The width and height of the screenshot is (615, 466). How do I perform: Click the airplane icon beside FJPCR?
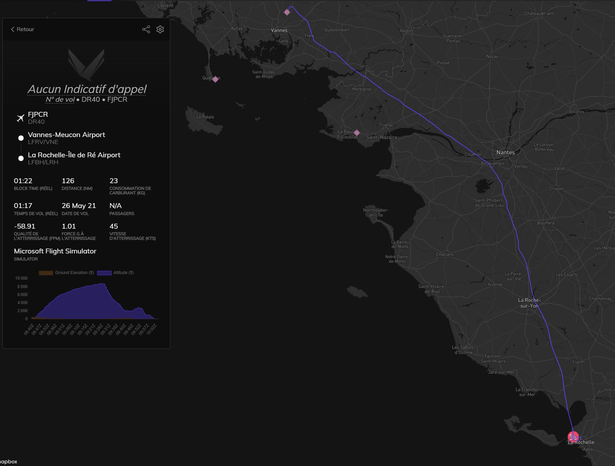(x=21, y=118)
